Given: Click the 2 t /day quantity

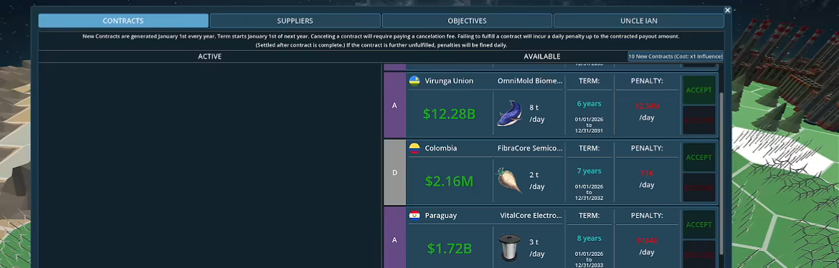Looking at the screenshot, I should (536, 181).
